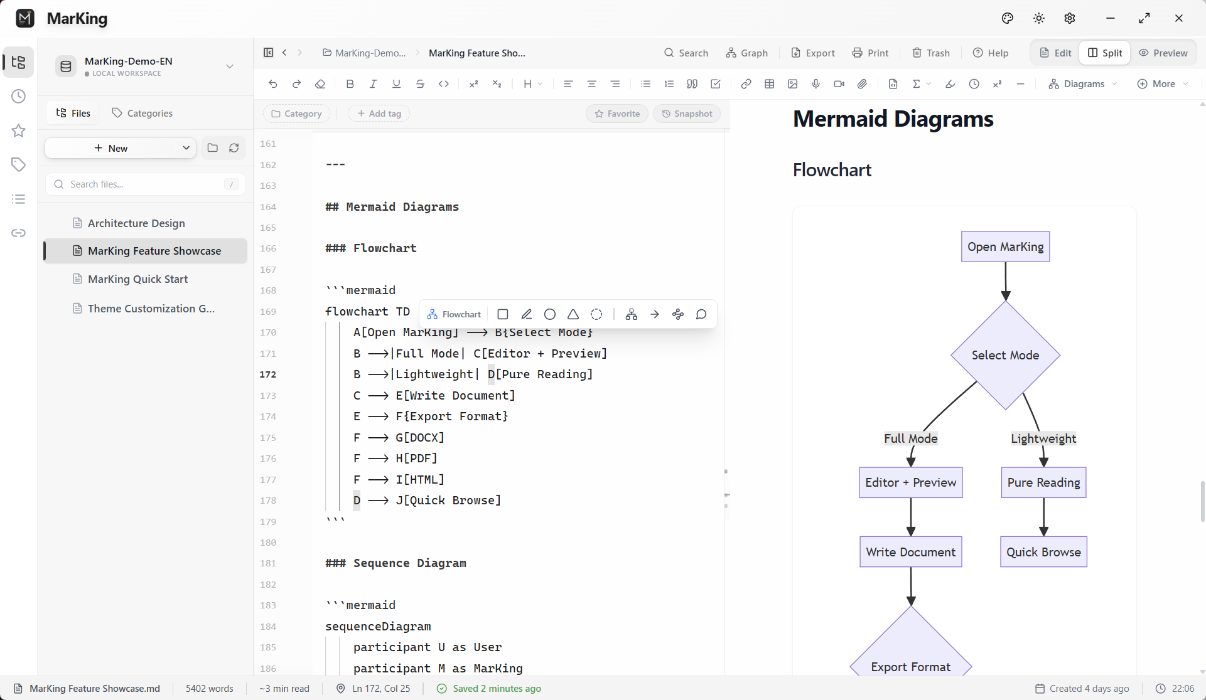Viewport: 1206px width, 700px height.
Task: Apply highlighter formatting
Action: pyautogui.click(x=950, y=84)
